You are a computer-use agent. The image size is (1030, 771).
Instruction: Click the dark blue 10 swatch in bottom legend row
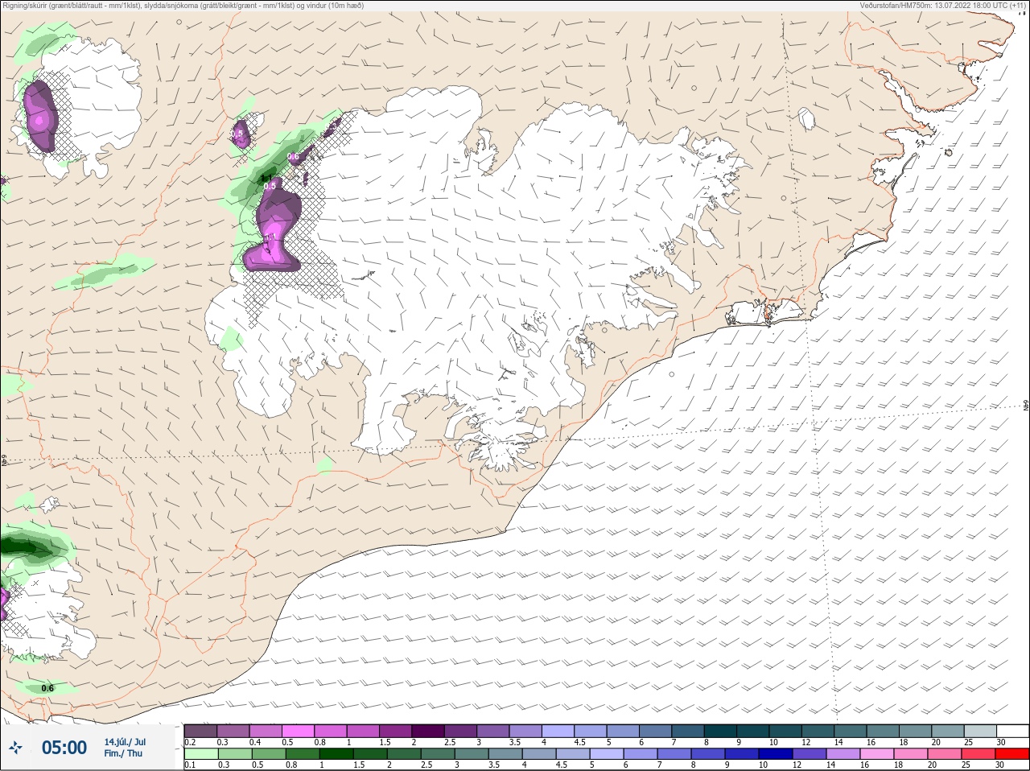click(776, 754)
